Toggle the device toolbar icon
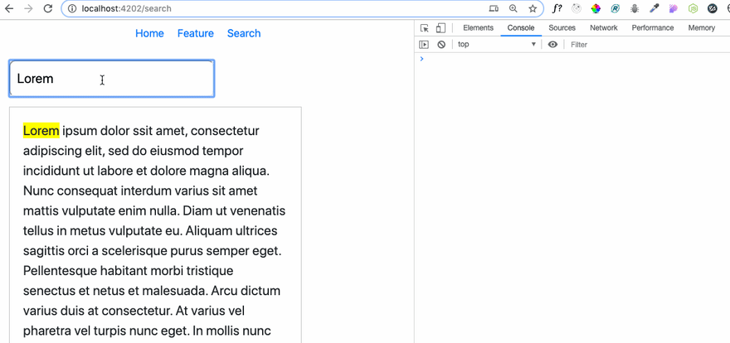 (x=440, y=28)
